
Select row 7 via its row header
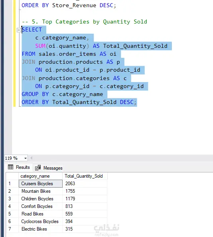(x=12, y=229)
